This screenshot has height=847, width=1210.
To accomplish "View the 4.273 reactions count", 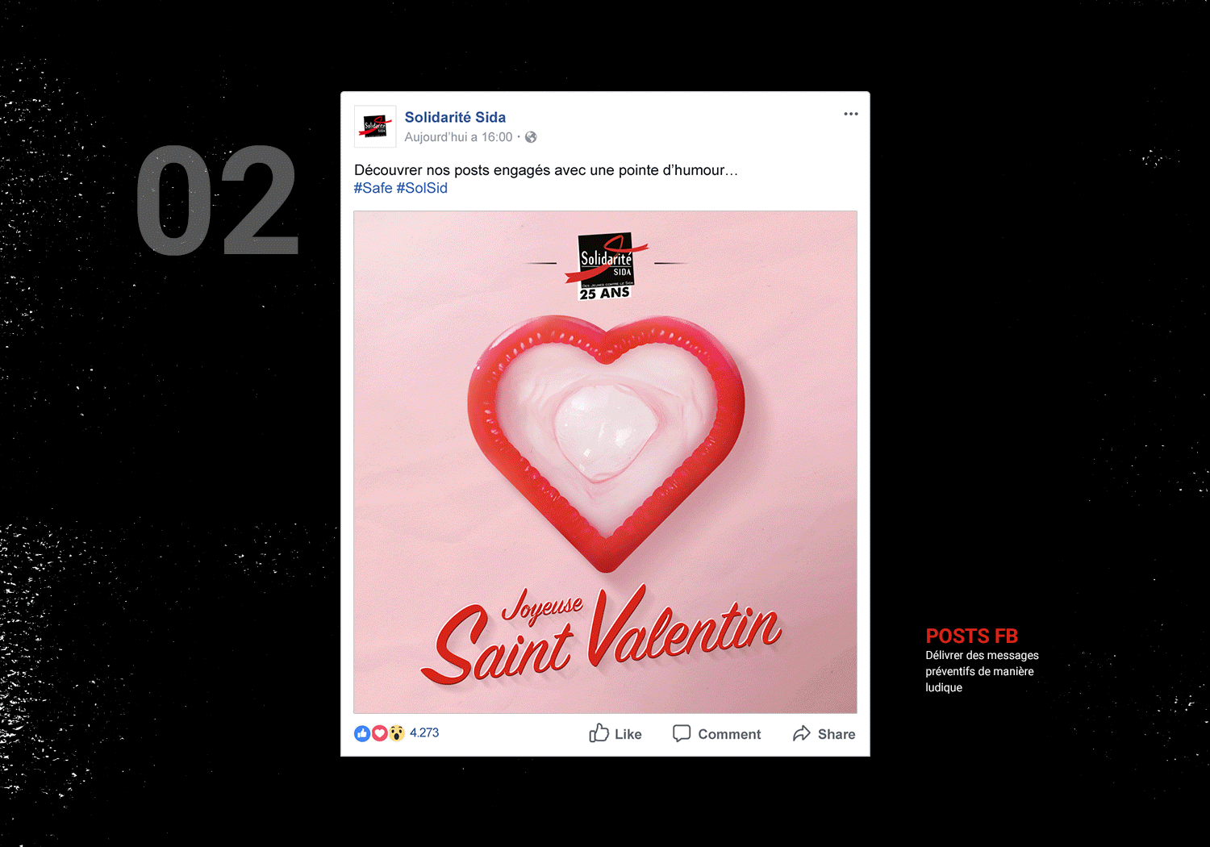I will (x=424, y=732).
